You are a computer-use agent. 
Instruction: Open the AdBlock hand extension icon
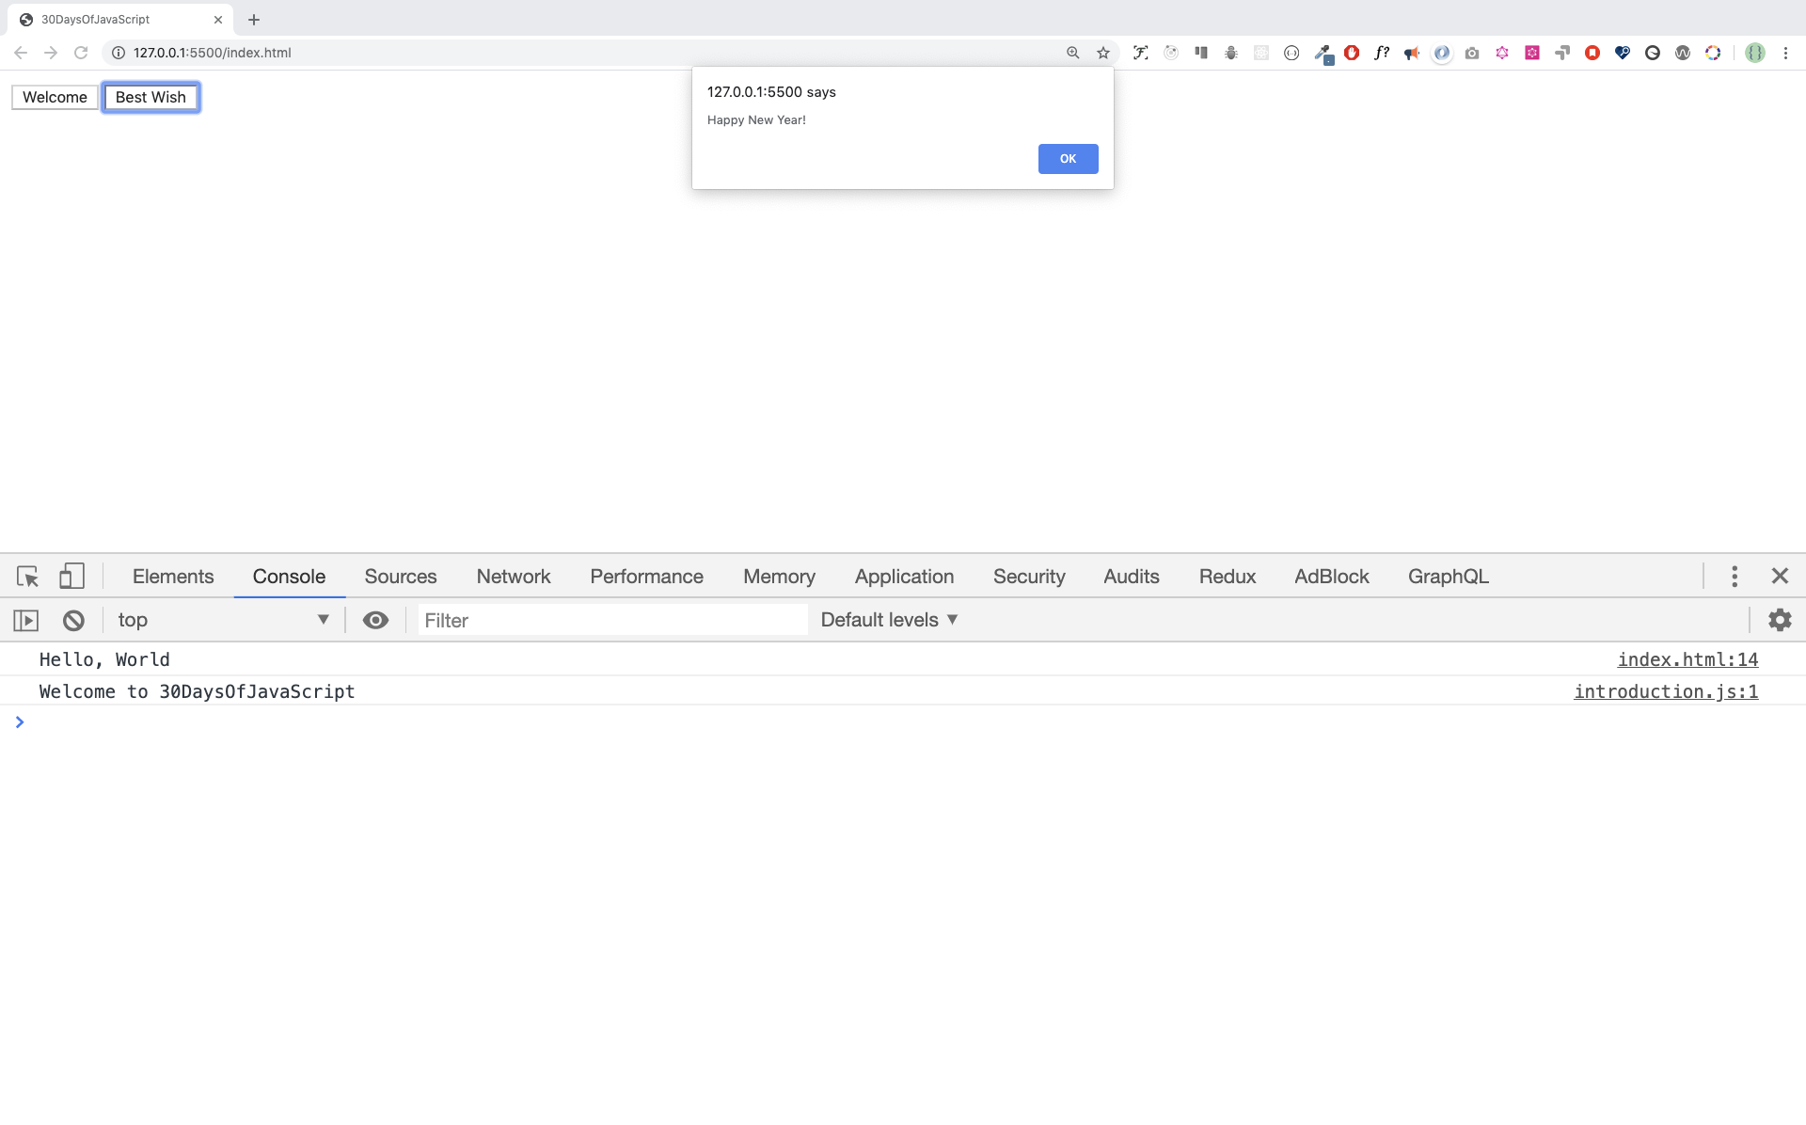point(1352,53)
